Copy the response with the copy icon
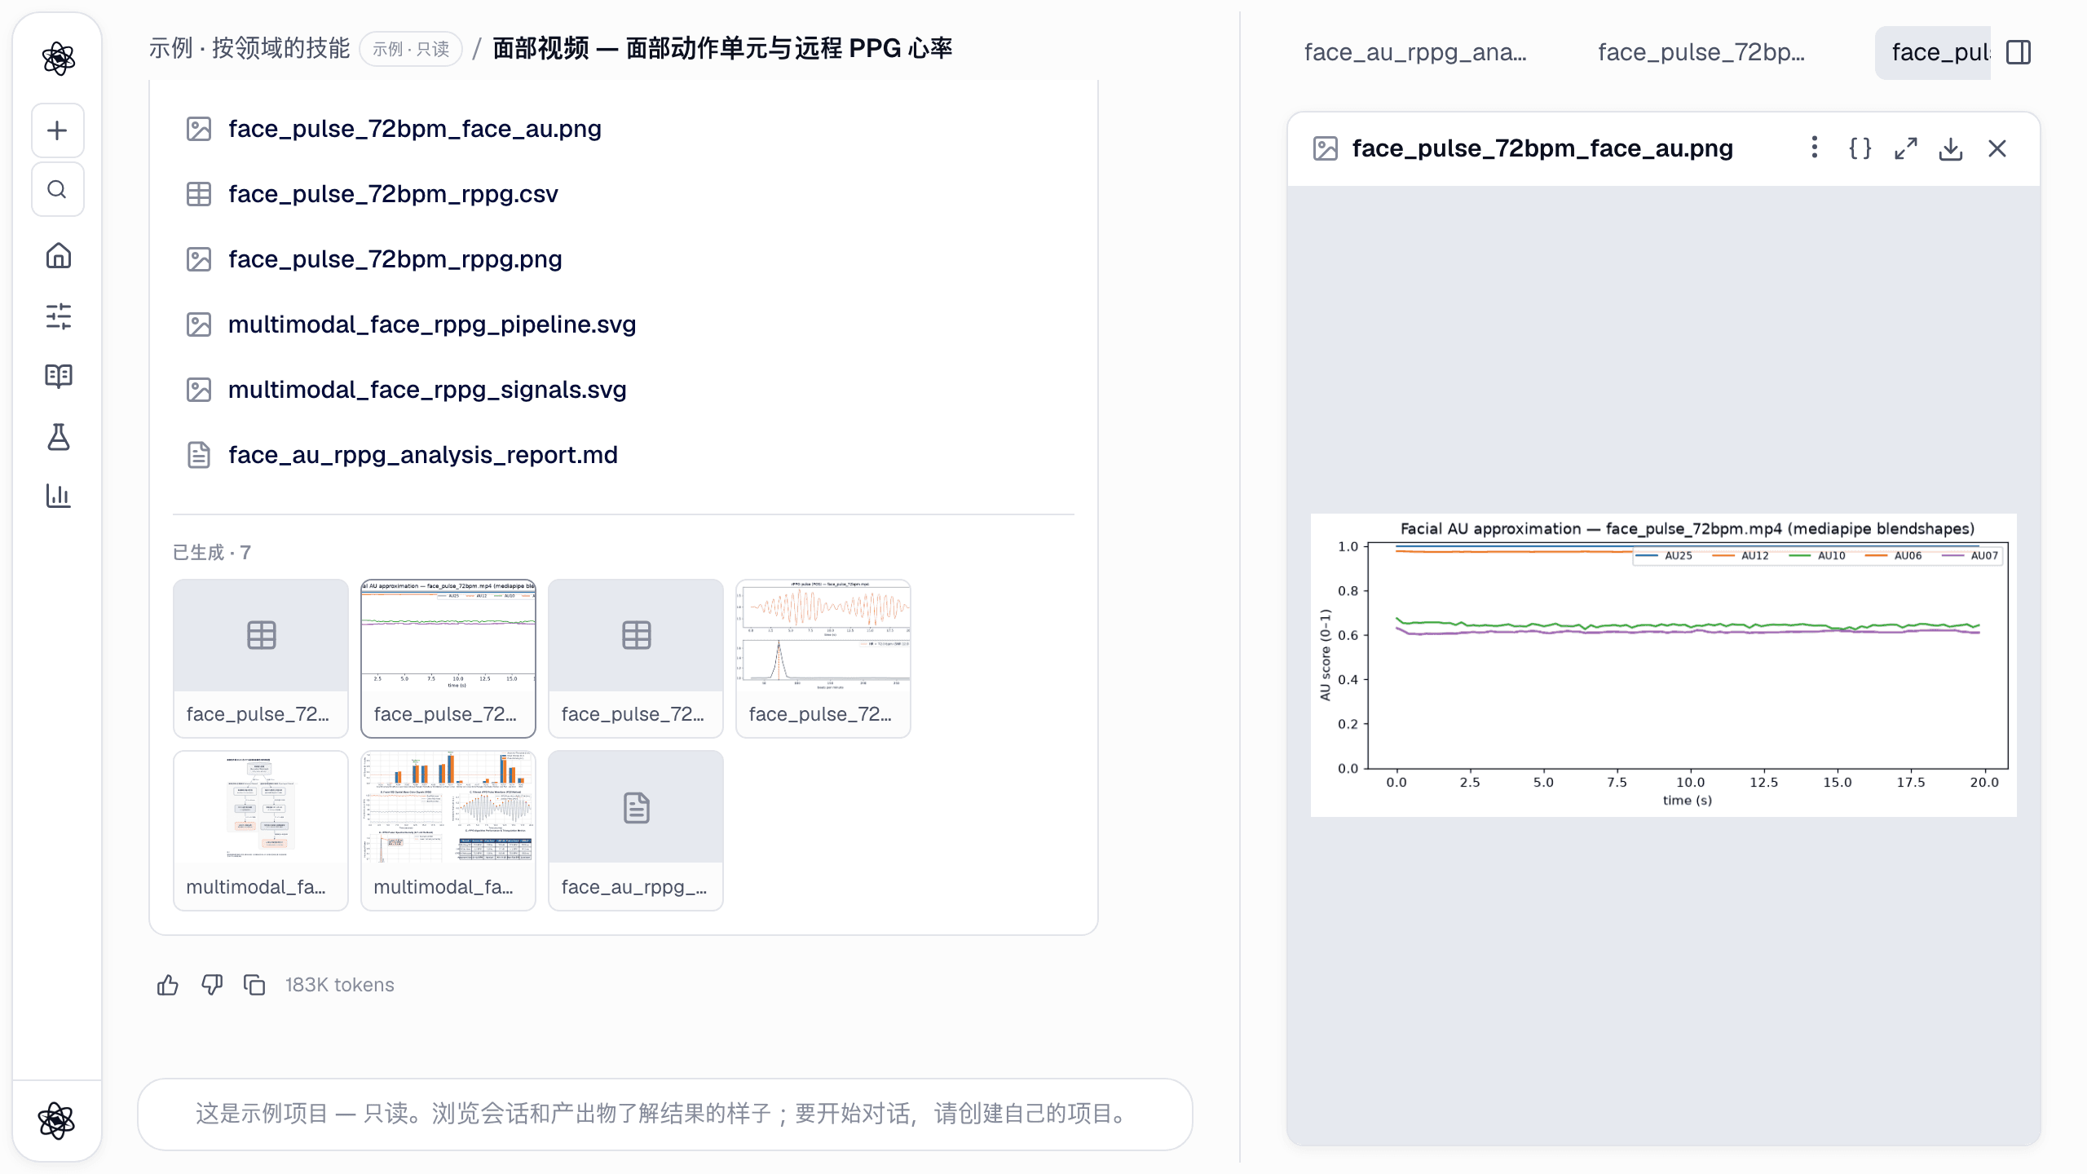This screenshot has height=1174, width=2087. point(255,985)
